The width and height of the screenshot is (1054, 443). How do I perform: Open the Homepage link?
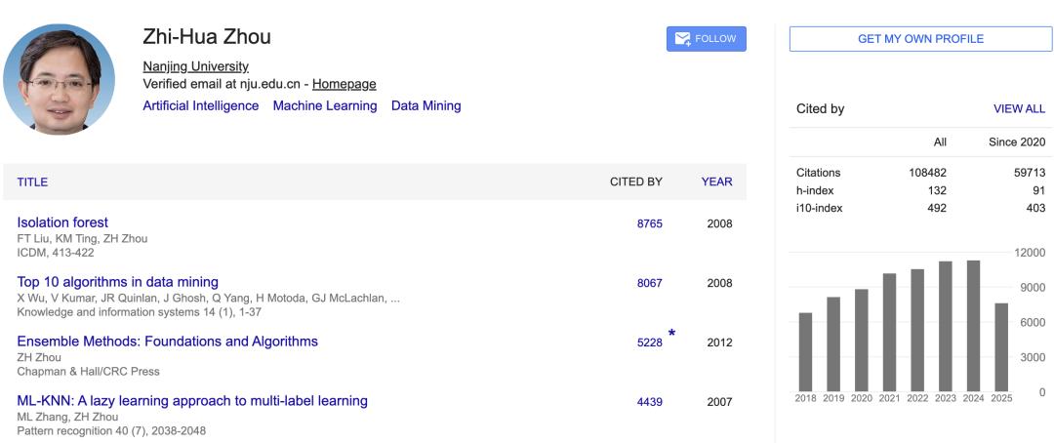click(x=344, y=84)
